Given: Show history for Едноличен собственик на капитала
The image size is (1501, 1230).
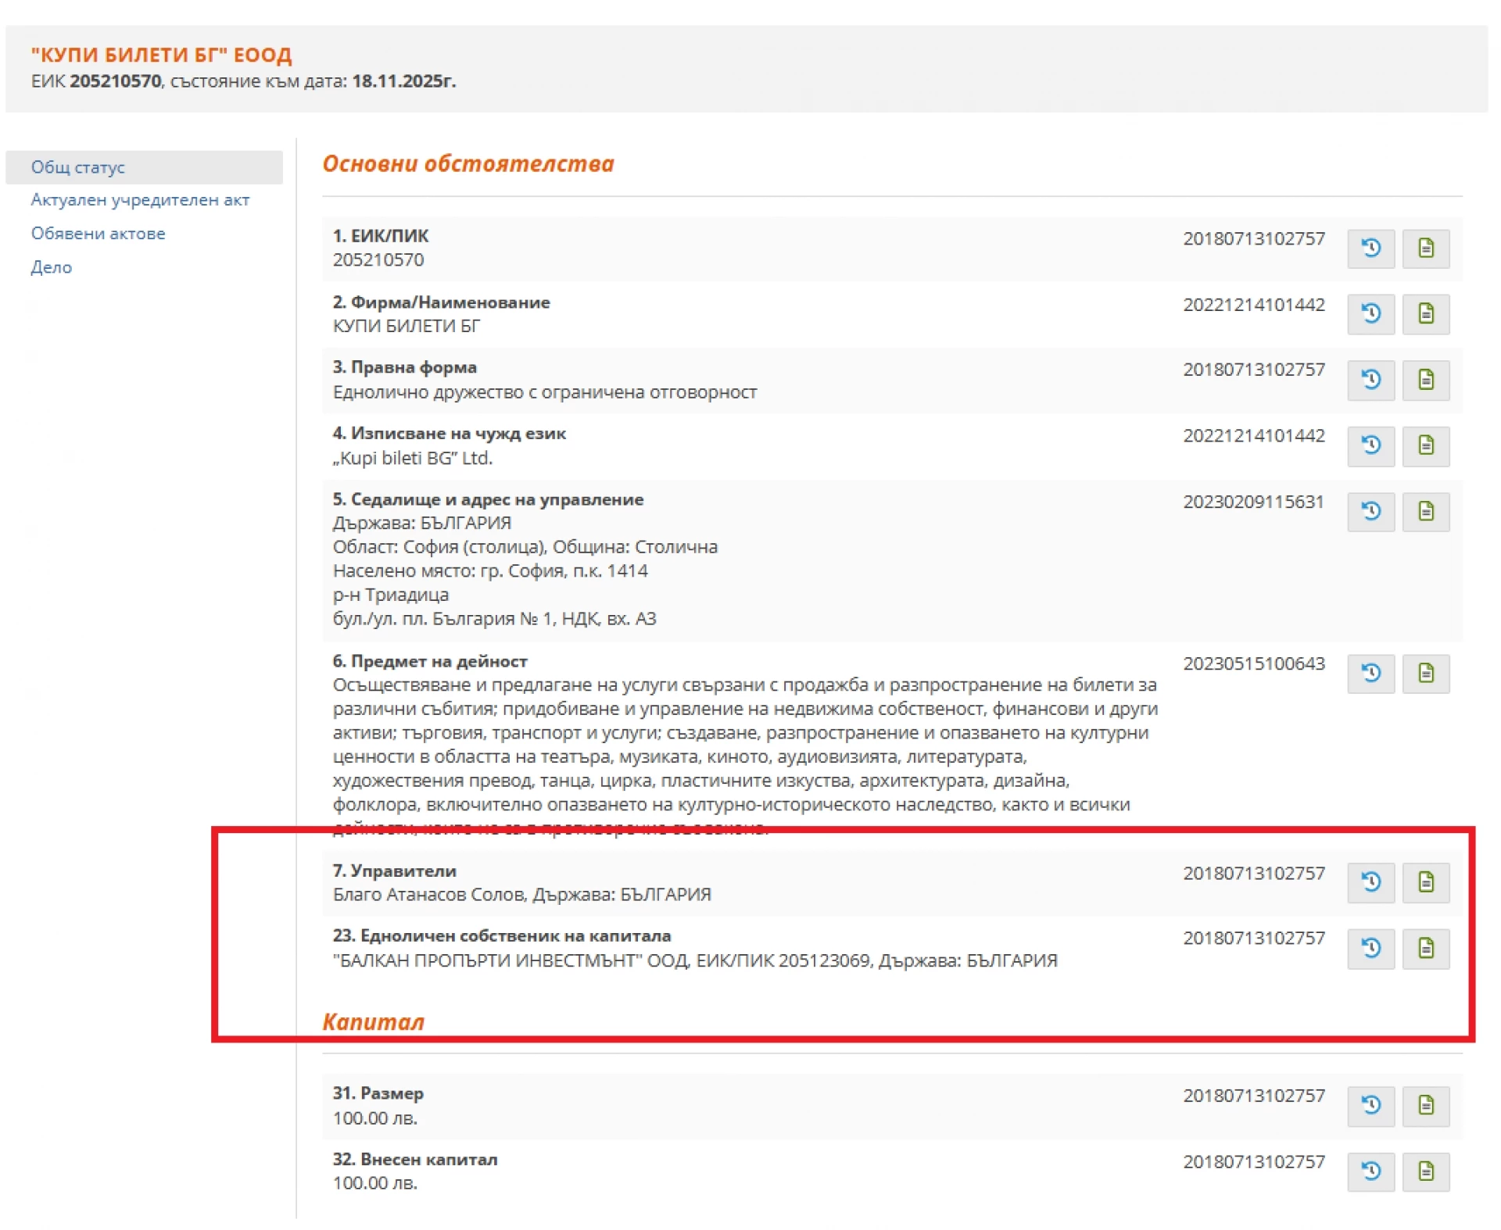Looking at the screenshot, I should click(x=1370, y=948).
